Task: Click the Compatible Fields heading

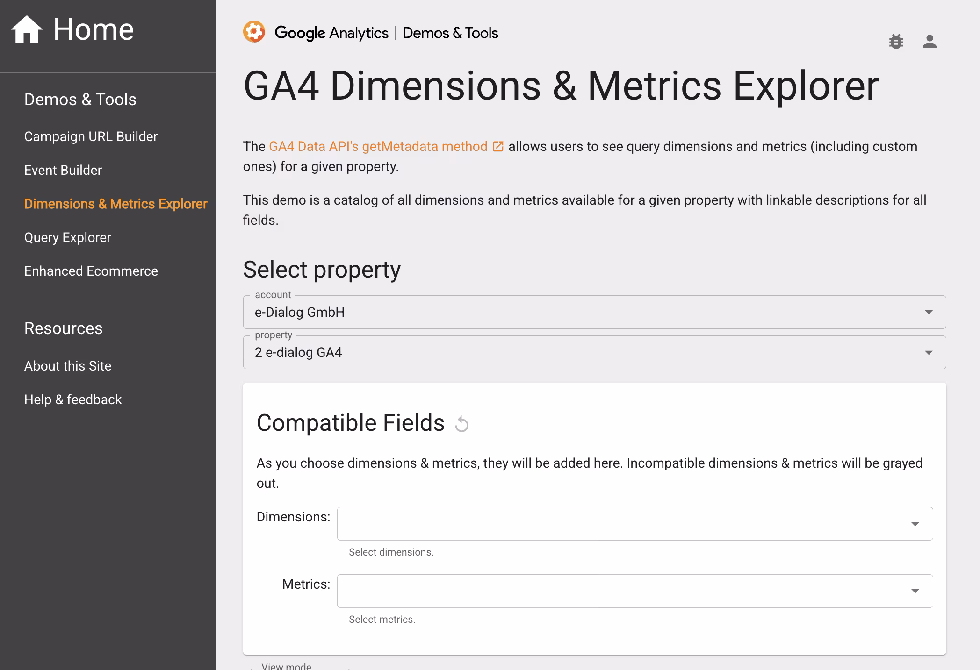Action: click(351, 423)
